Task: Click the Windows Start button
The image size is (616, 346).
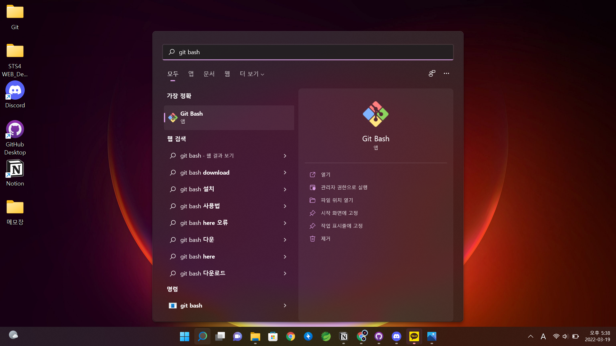Action: (x=184, y=336)
